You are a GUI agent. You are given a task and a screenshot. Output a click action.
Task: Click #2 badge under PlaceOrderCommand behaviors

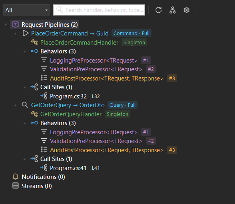pos(151,69)
